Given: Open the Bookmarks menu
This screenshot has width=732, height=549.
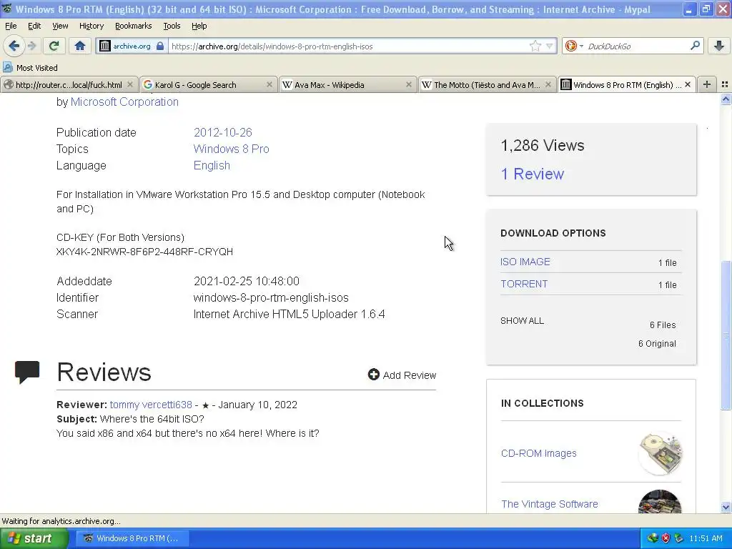Looking at the screenshot, I should [133, 26].
